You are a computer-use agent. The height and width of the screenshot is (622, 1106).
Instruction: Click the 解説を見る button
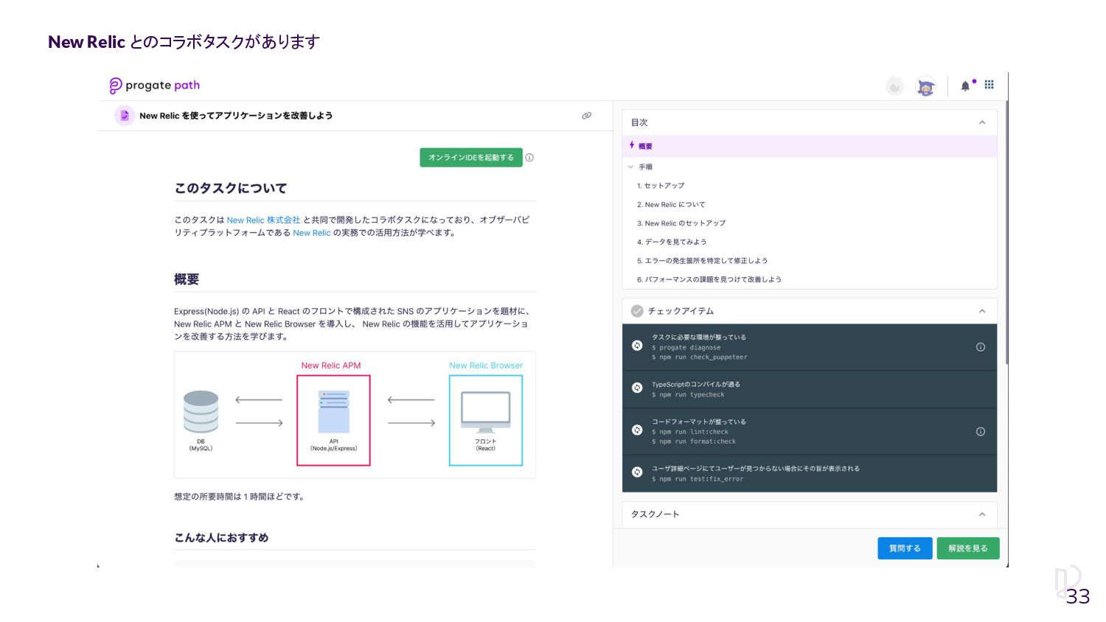[967, 548]
